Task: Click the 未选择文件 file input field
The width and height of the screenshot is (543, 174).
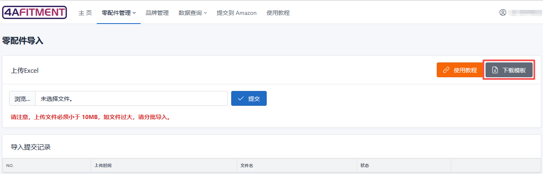Action: pyautogui.click(x=131, y=99)
